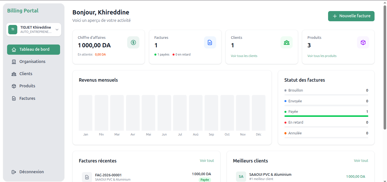Open Voir tout for Meilleurs clients
Viewport: 387px width, 182px height.
coord(361,160)
